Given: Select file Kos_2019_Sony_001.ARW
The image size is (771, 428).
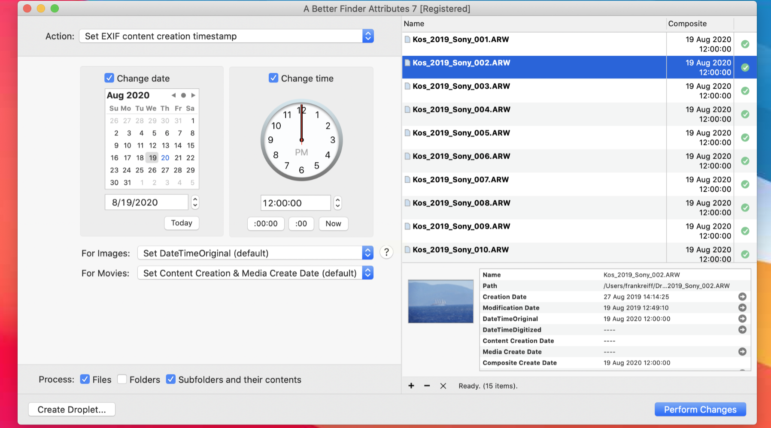Looking at the screenshot, I should point(580,44).
